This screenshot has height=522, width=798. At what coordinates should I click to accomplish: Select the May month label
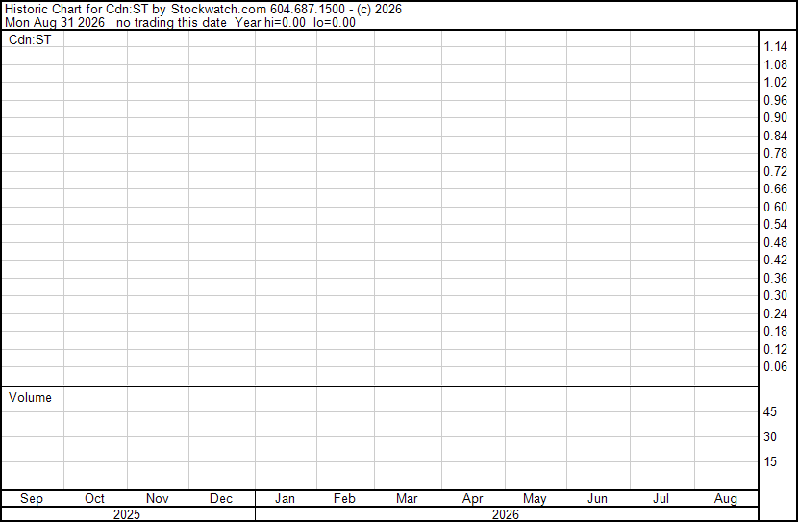pyautogui.click(x=535, y=499)
